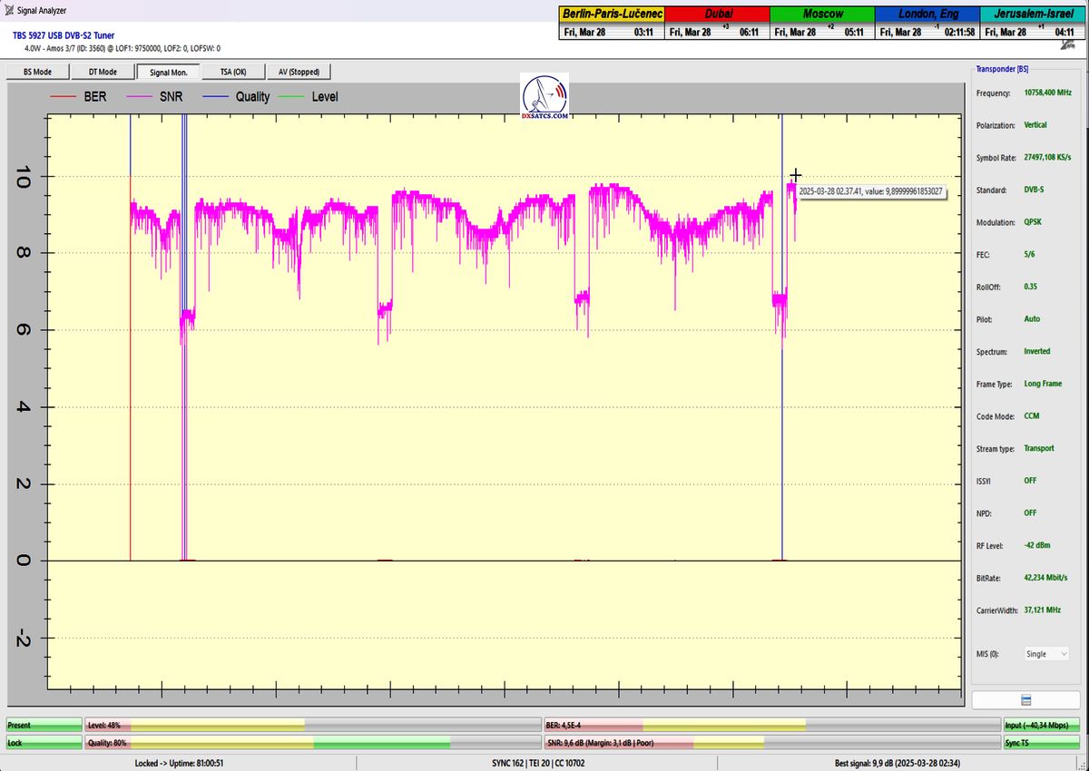The height and width of the screenshot is (771, 1089).
Task: Click the Berlin-Paris-Lučenec world clock header
Action: pos(613,15)
